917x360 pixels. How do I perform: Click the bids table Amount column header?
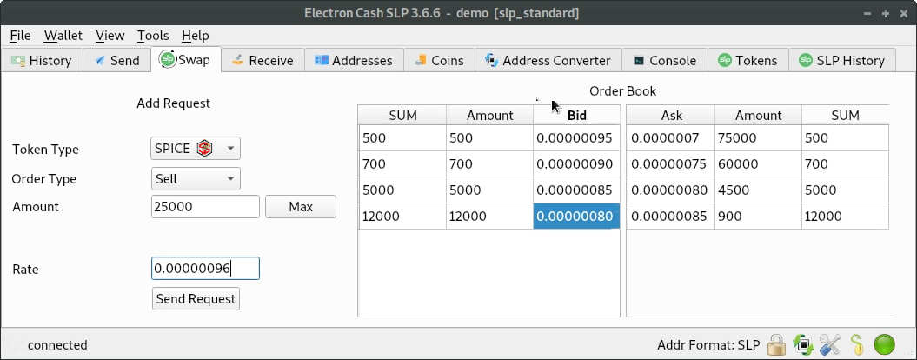pos(490,116)
